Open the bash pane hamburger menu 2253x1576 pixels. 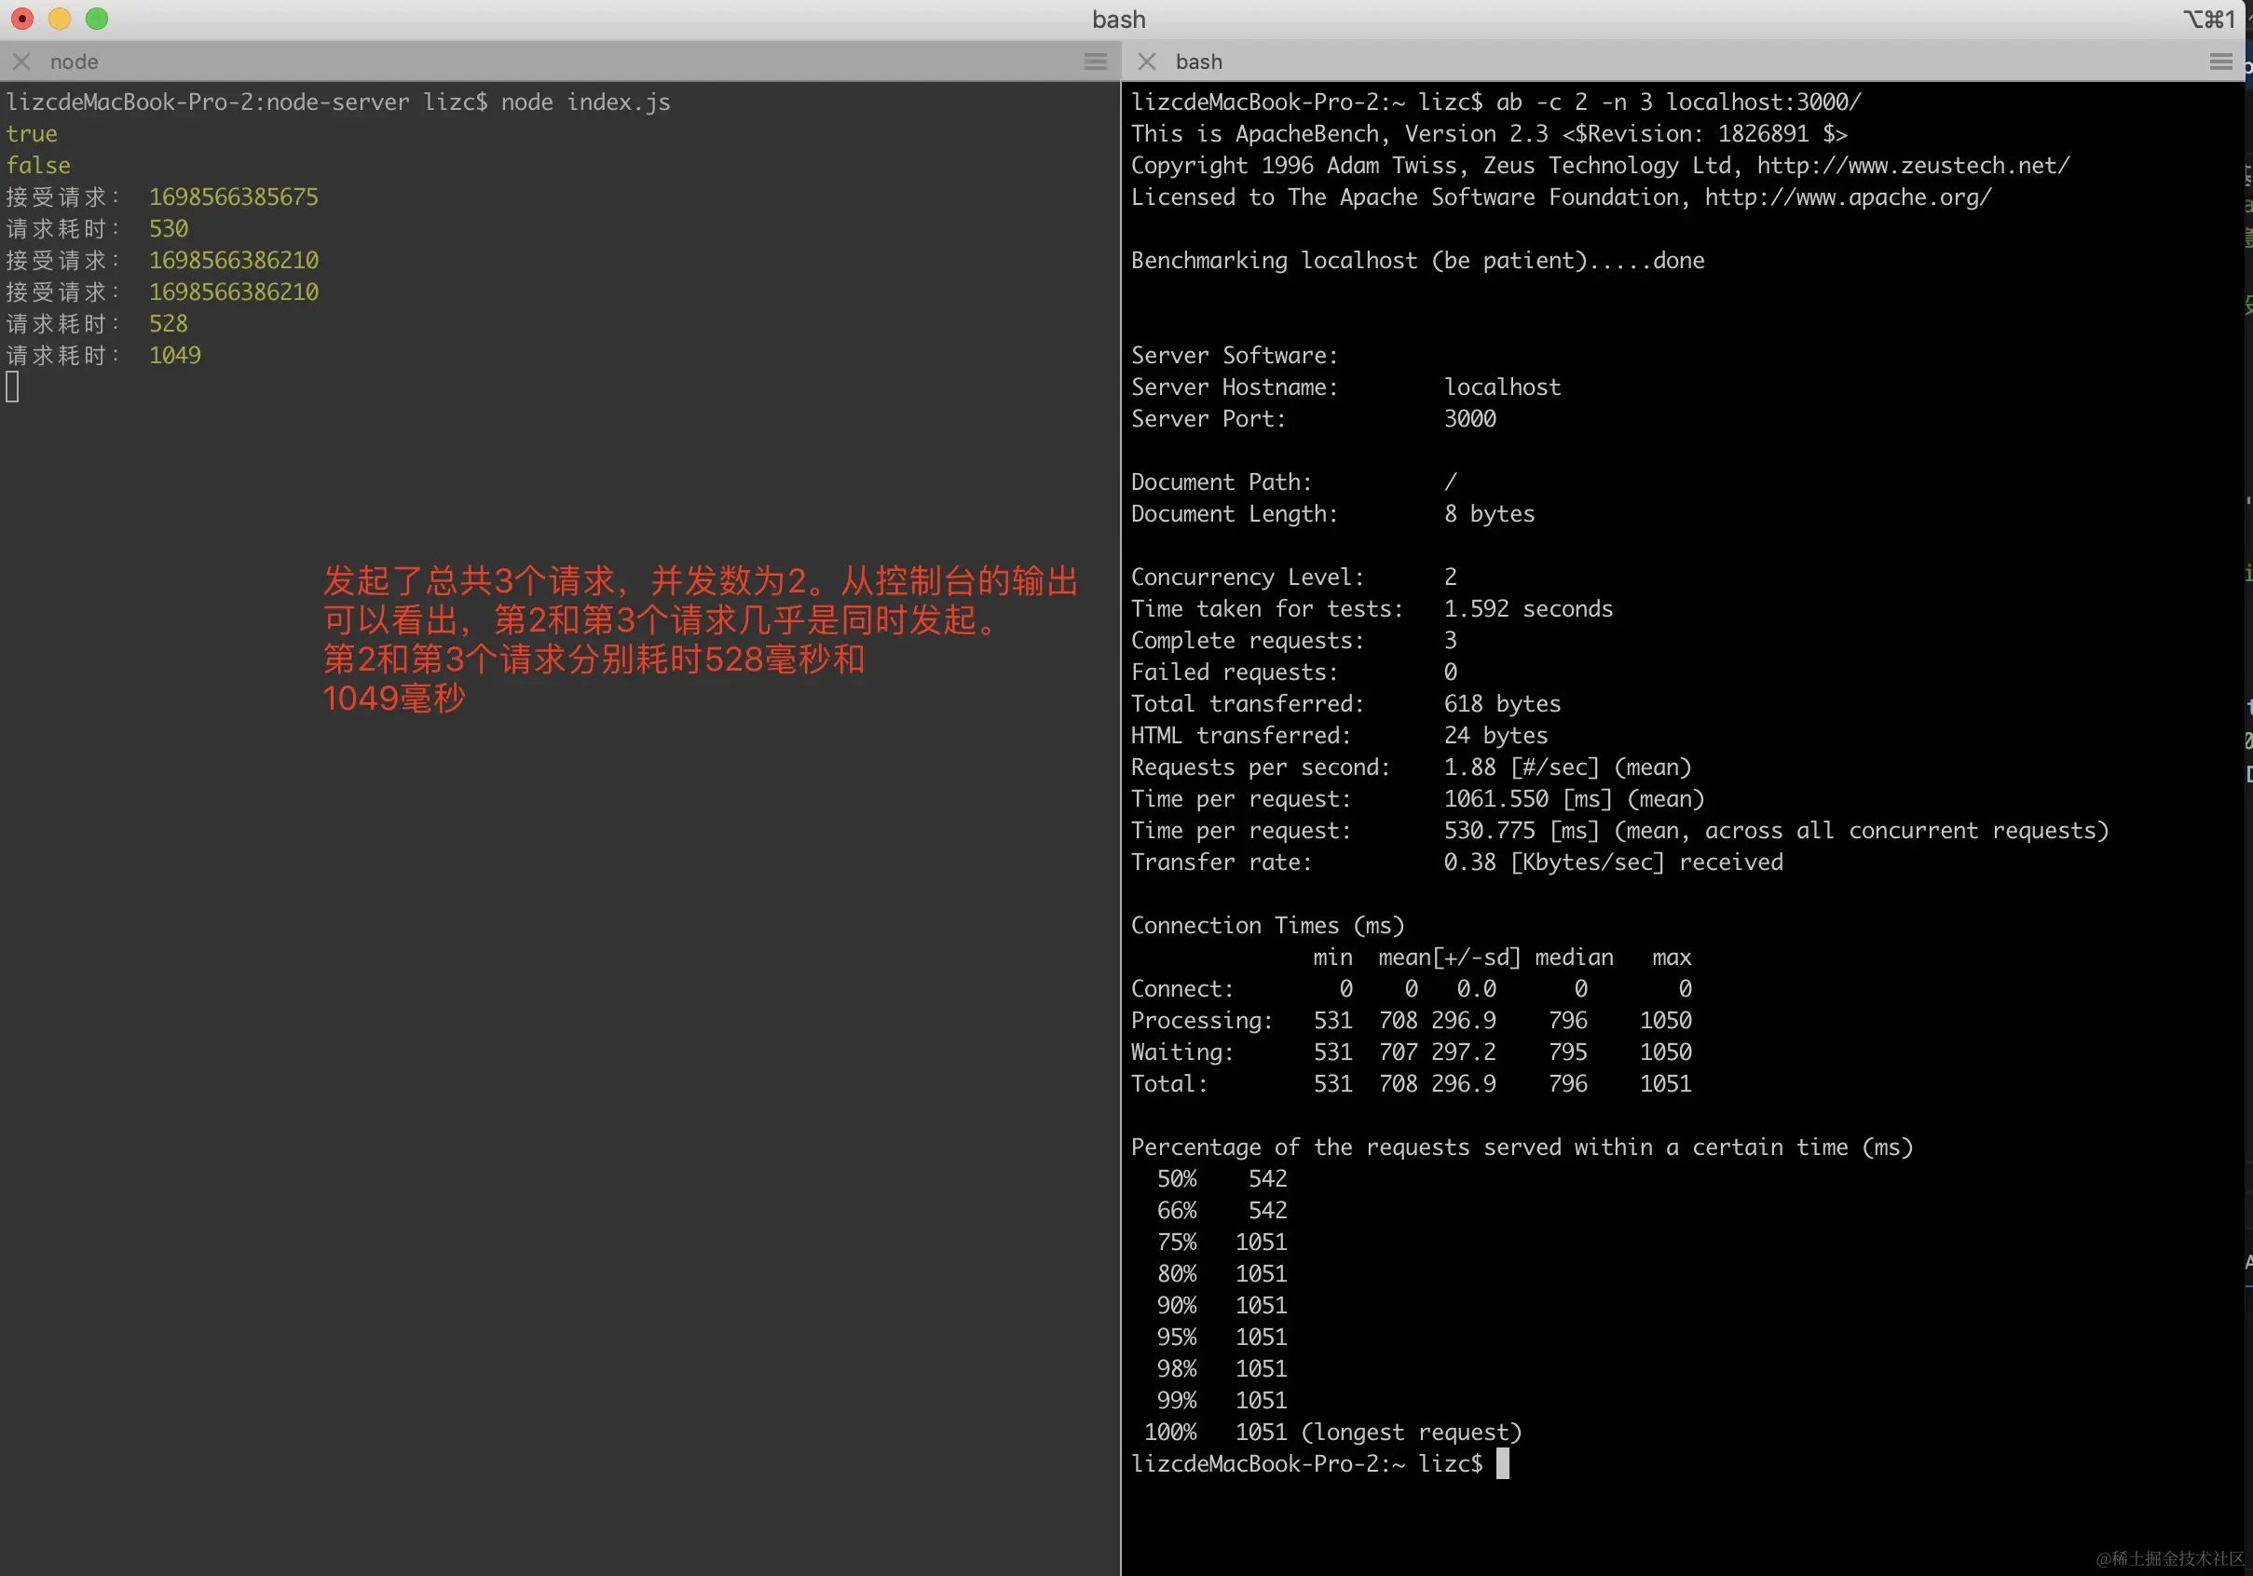click(2220, 61)
